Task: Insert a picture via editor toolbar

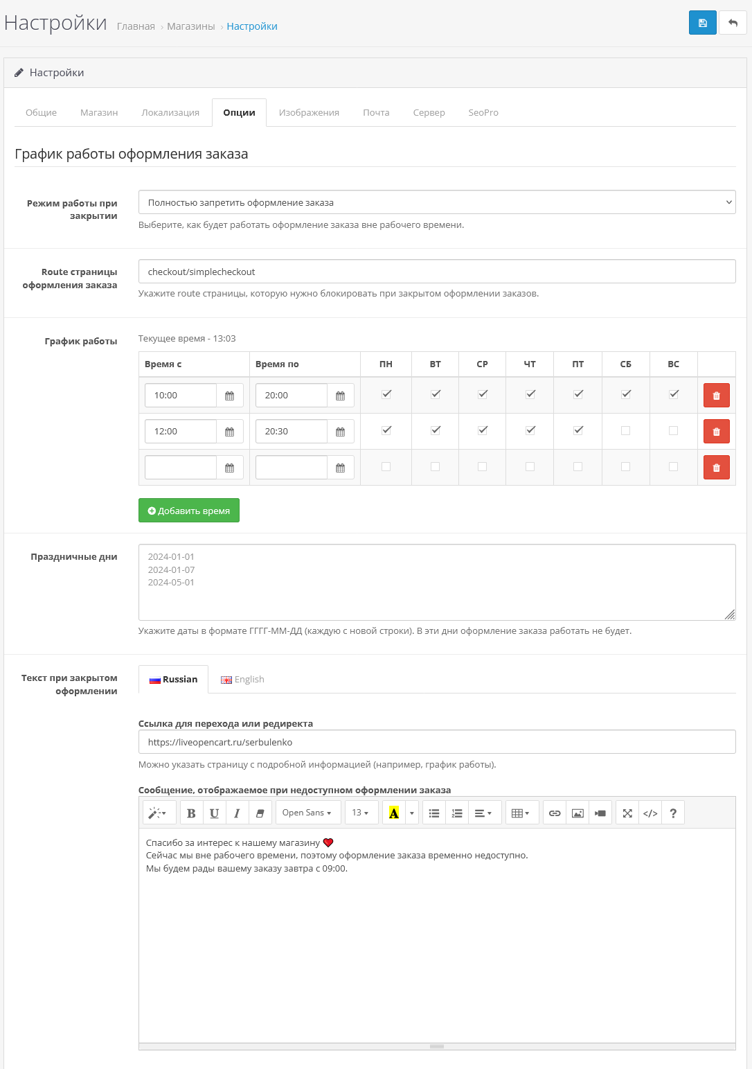Action: tap(578, 813)
